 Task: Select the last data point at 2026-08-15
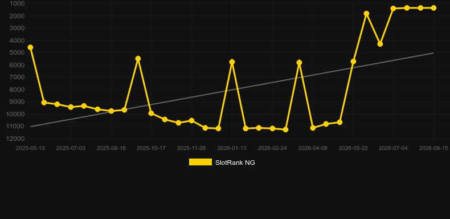tap(433, 8)
